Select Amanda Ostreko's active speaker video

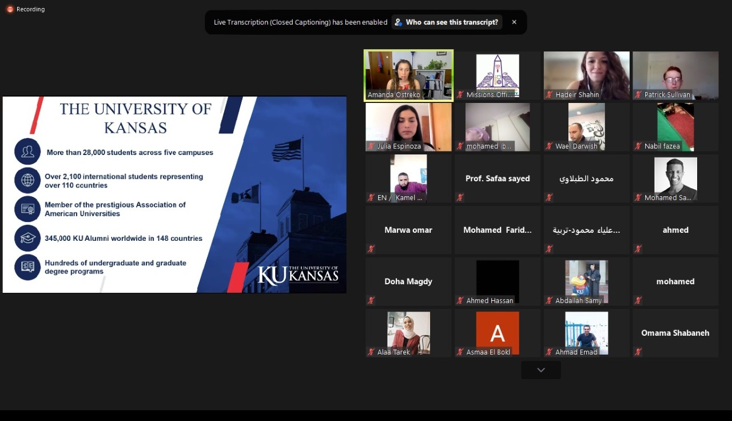(x=408, y=74)
